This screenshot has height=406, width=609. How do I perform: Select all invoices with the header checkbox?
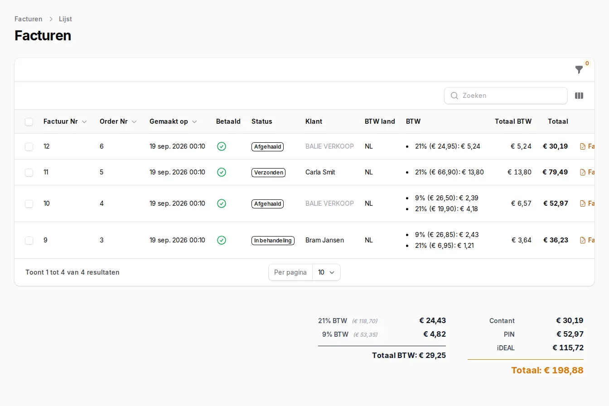click(x=29, y=121)
